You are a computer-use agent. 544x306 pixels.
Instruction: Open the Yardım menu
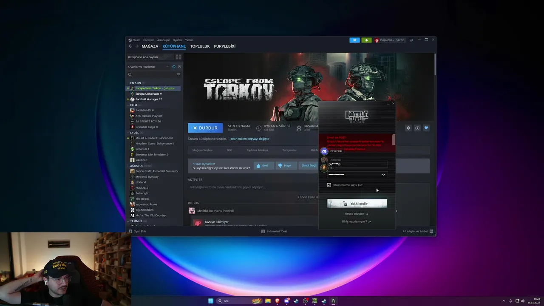click(189, 40)
